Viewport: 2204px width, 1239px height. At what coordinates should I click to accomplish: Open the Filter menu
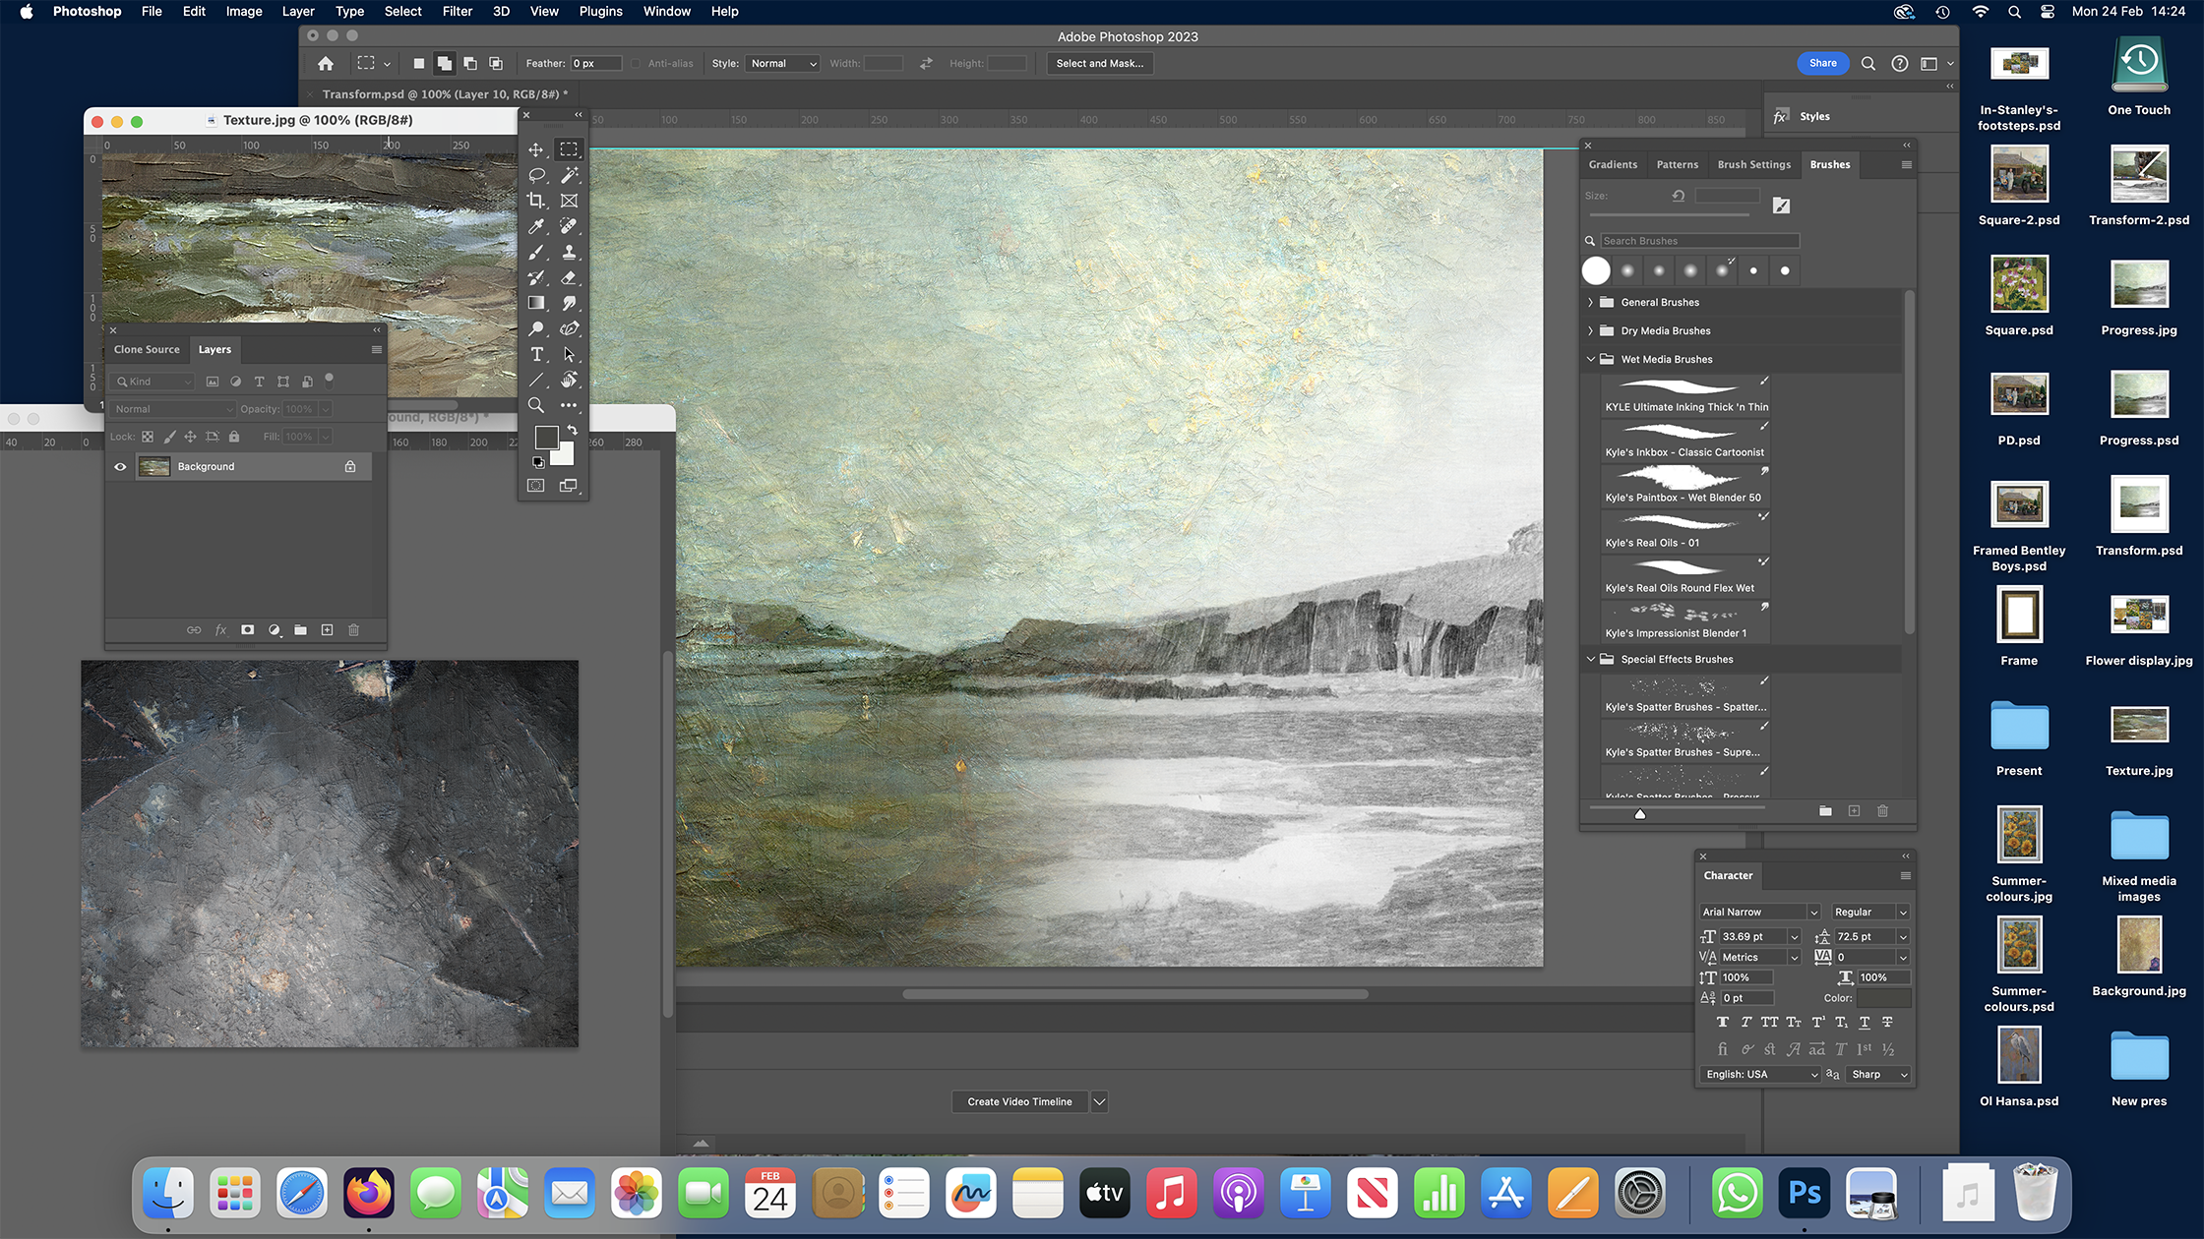coord(457,12)
